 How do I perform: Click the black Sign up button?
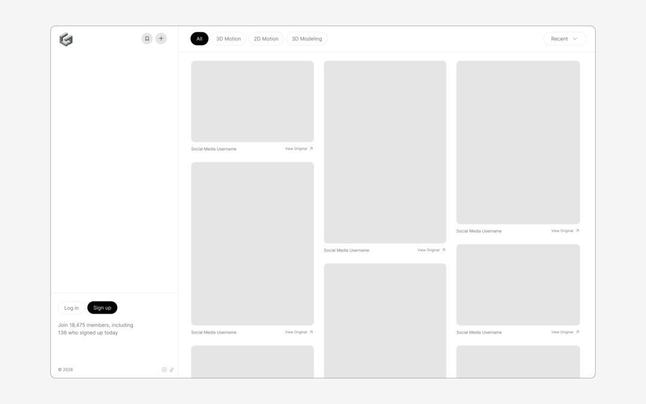click(102, 308)
